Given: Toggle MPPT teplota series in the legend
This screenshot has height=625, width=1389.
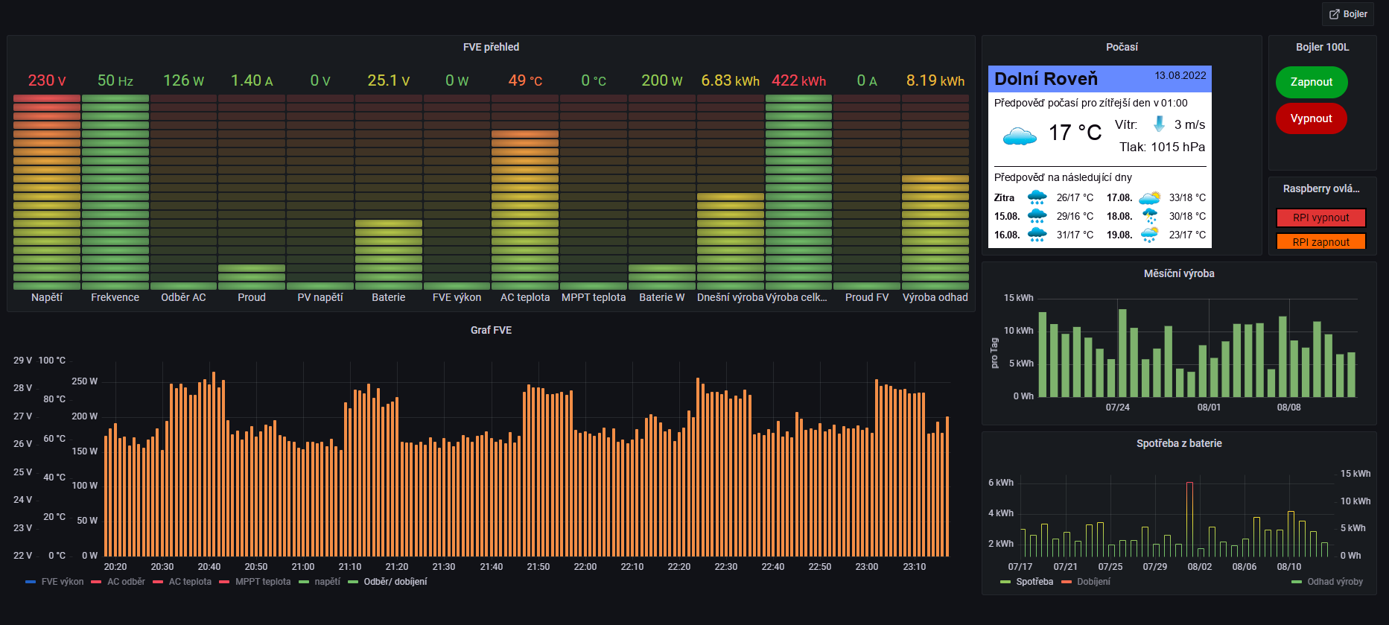Looking at the screenshot, I should point(262,582).
